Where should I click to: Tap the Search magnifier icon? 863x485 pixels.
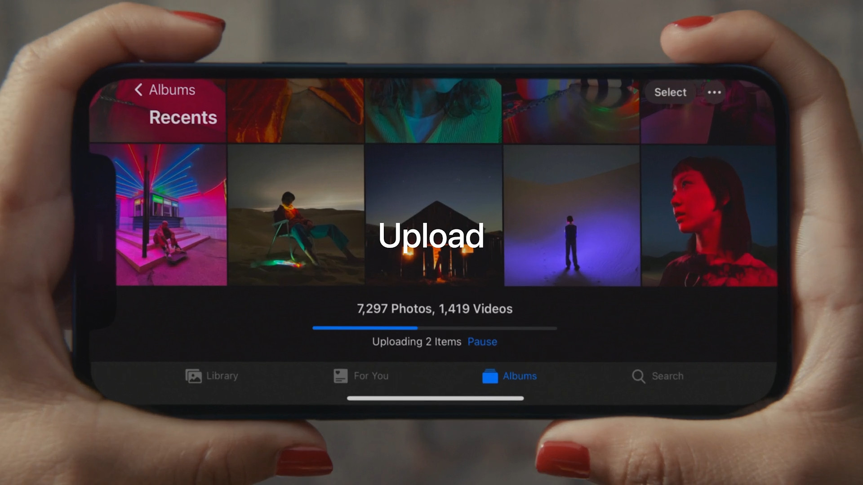tap(638, 376)
